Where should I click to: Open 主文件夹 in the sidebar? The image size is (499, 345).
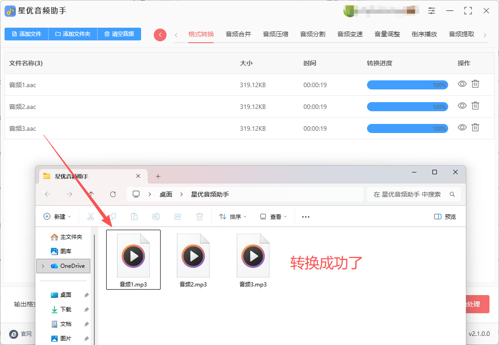(x=67, y=237)
